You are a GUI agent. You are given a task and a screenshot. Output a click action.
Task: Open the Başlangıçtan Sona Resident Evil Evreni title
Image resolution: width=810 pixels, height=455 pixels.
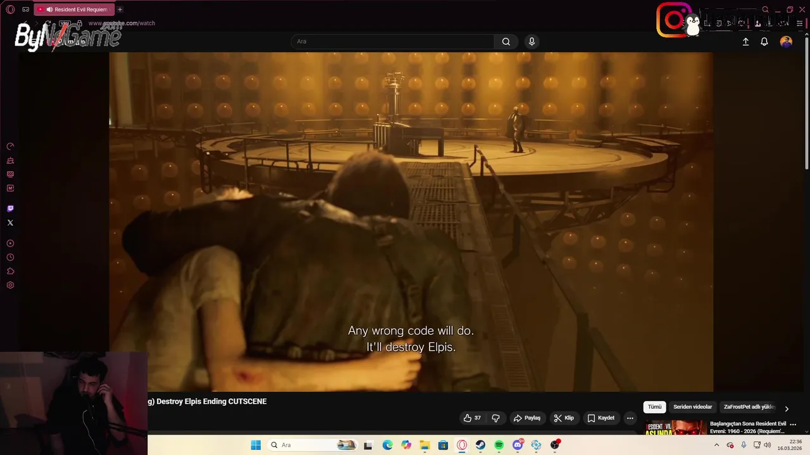pyautogui.click(x=748, y=427)
